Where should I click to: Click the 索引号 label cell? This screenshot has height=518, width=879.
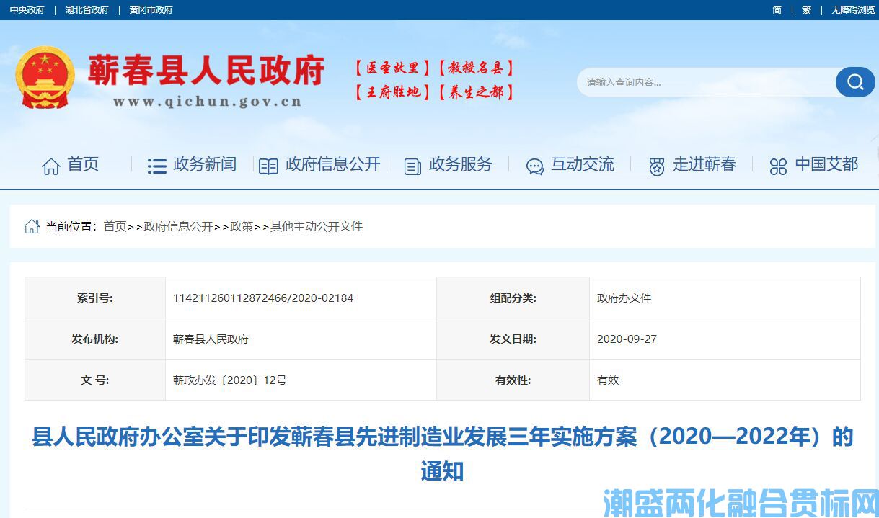coord(95,298)
